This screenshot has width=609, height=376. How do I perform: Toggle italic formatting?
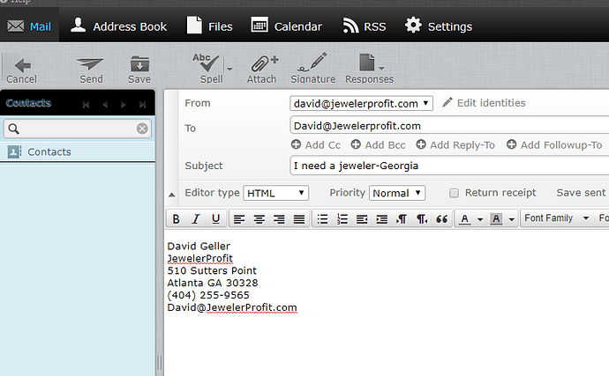point(196,219)
